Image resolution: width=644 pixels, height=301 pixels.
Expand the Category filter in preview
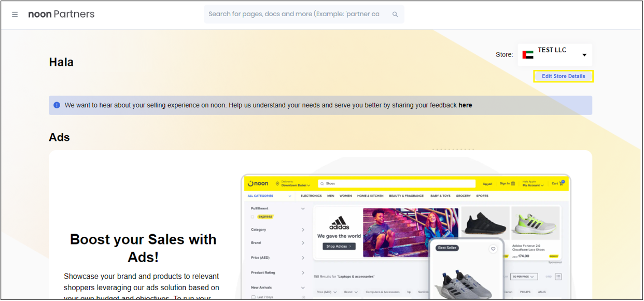pyautogui.click(x=303, y=230)
